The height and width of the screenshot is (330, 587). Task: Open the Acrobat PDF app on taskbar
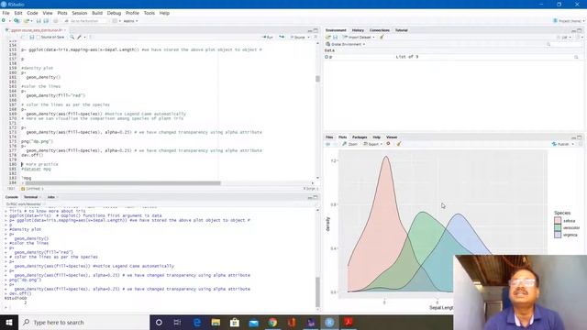(x=349, y=322)
